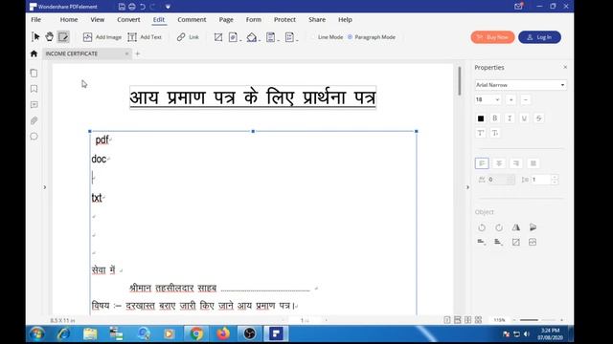
Task: Activate the Hand pan tool
Action: [x=49, y=37]
